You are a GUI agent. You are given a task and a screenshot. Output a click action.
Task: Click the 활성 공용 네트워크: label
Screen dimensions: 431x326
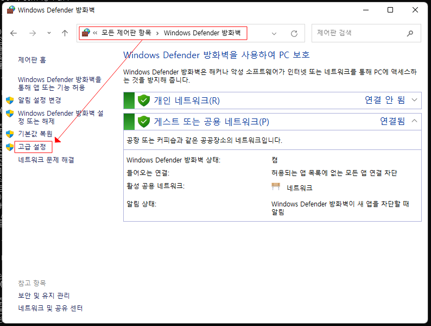coord(156,186)
